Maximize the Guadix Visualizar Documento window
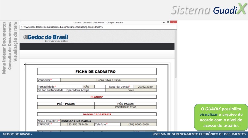Screen dimensions: 248x138 (168, 22)
